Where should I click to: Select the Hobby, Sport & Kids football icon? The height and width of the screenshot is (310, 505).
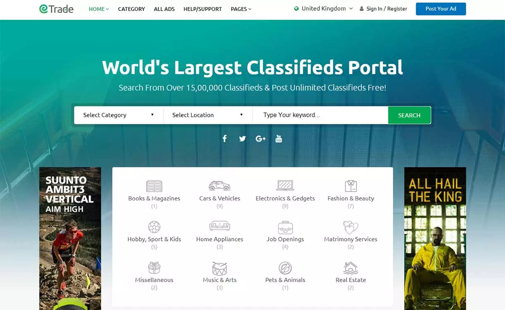[x=154, y=227]
